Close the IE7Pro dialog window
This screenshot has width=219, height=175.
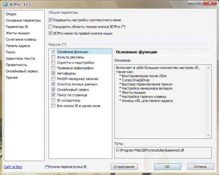click(x=210, y=3)
